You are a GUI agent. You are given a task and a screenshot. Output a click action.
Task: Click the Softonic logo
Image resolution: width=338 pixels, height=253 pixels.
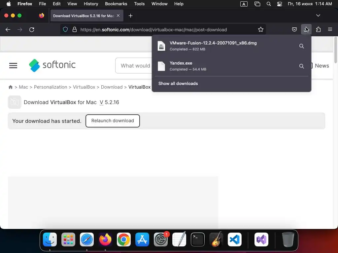click(52, 65)
